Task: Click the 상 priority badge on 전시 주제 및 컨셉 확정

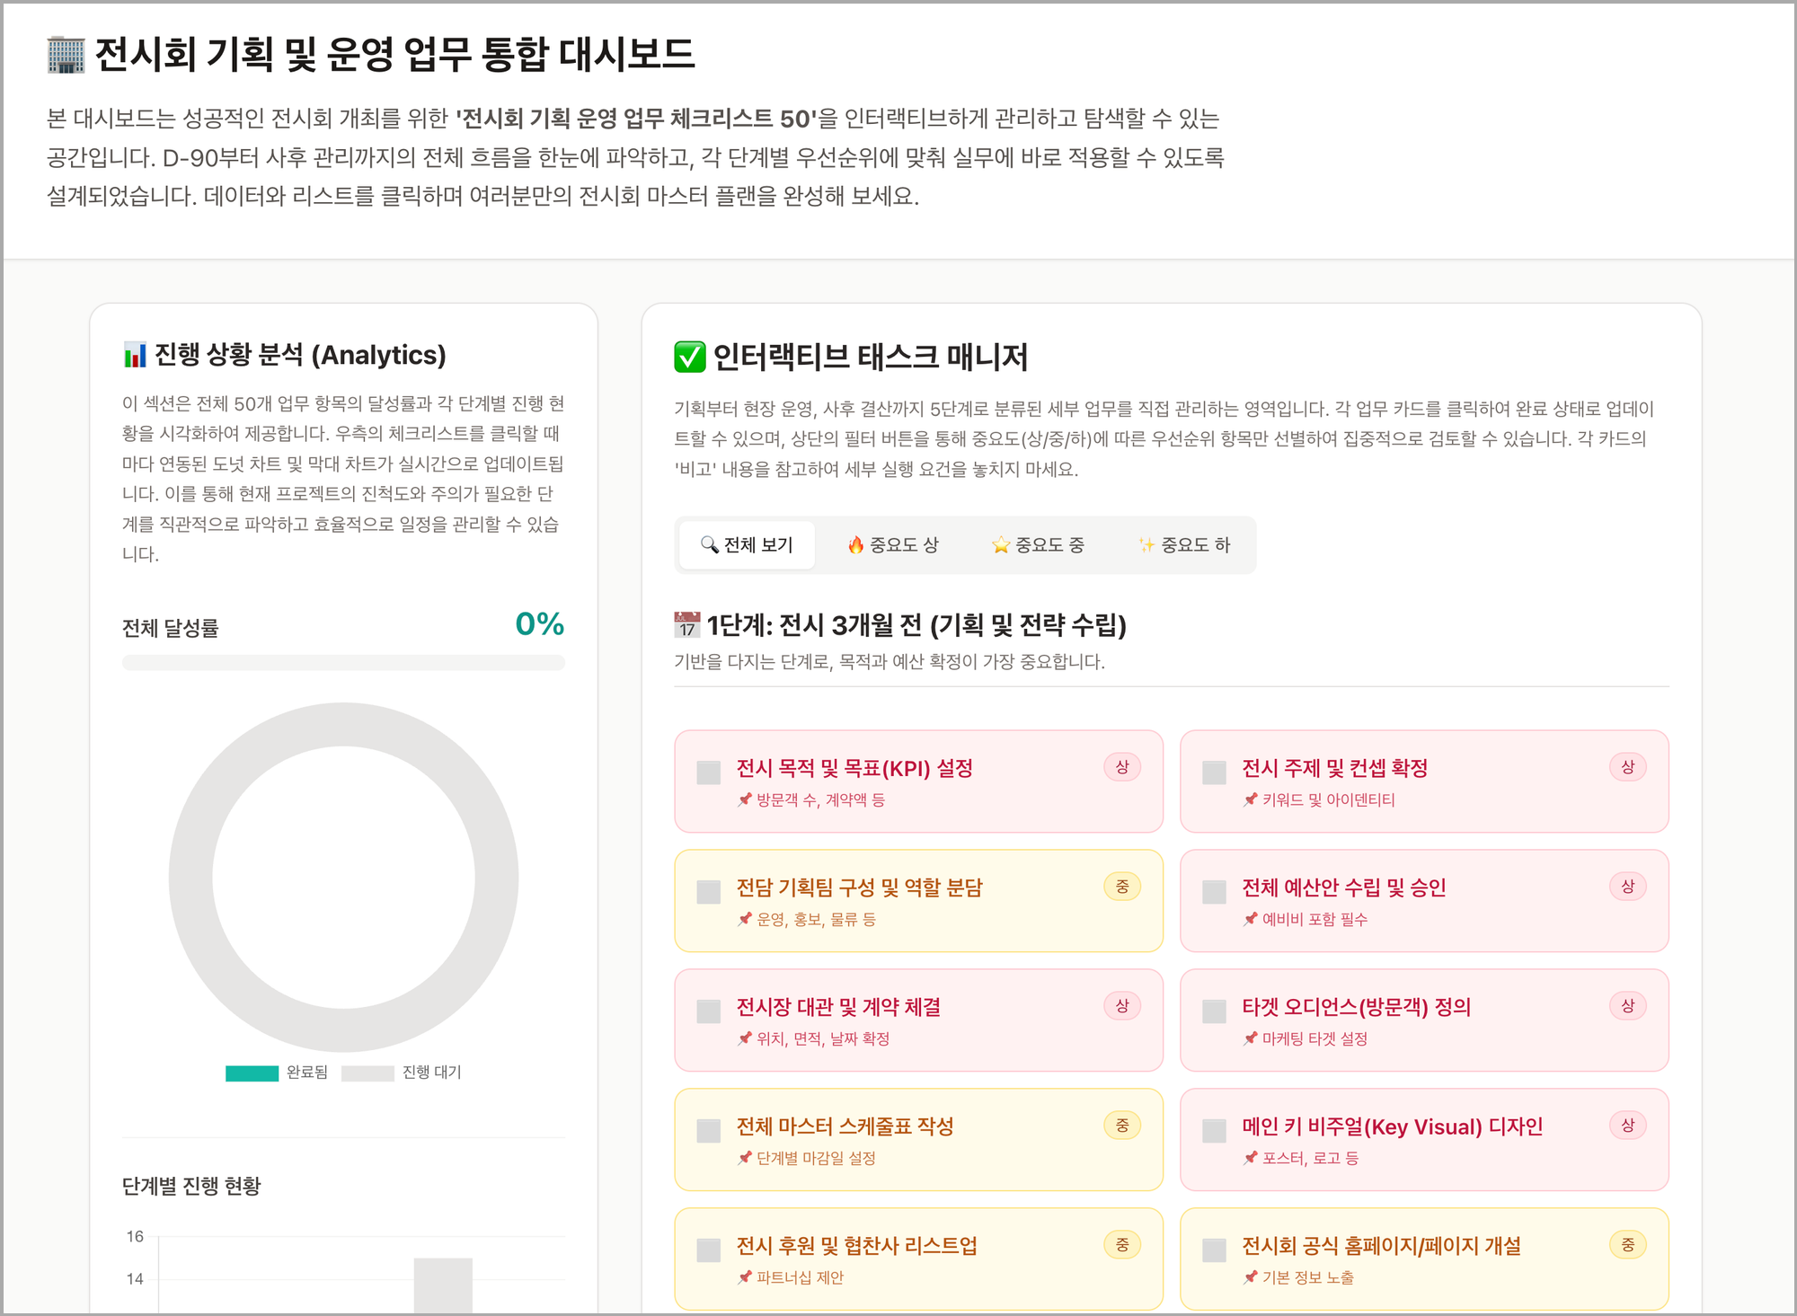Action: click(1627, 767)
